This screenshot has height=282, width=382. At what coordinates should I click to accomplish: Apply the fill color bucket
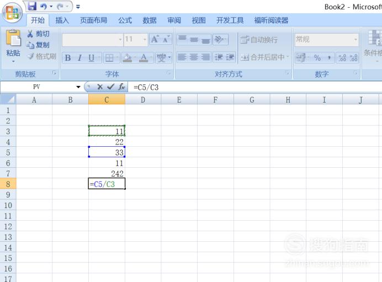pyautogui.click(x=128, y=58)
